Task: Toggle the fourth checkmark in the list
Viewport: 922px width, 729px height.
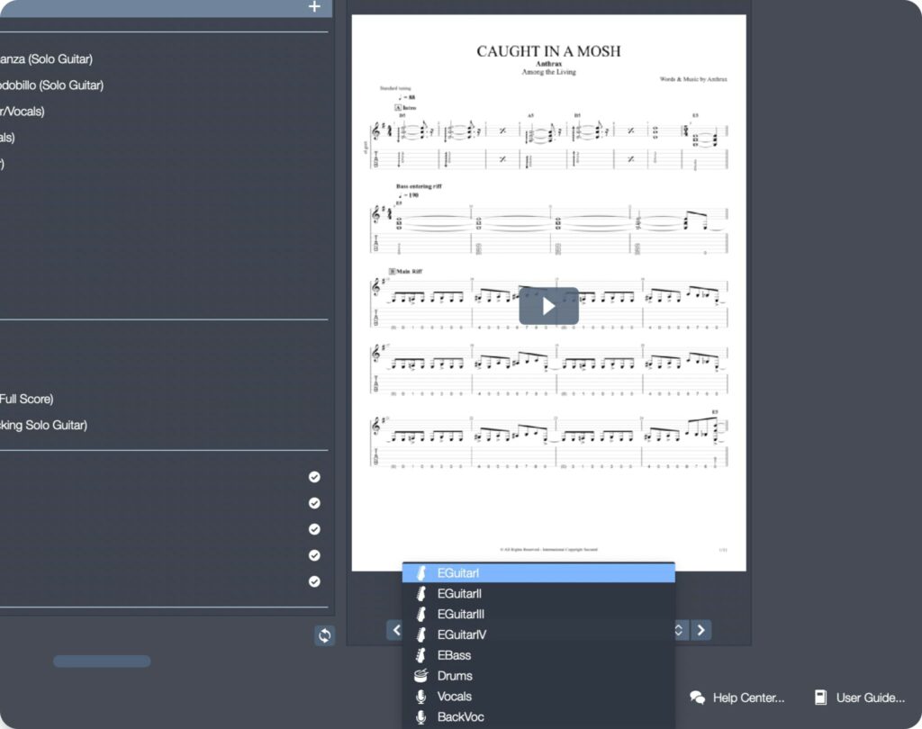Action: point(314,555)
